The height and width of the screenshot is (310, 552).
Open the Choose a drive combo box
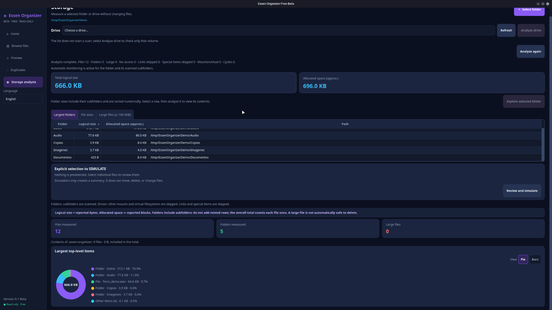[278, 30]
